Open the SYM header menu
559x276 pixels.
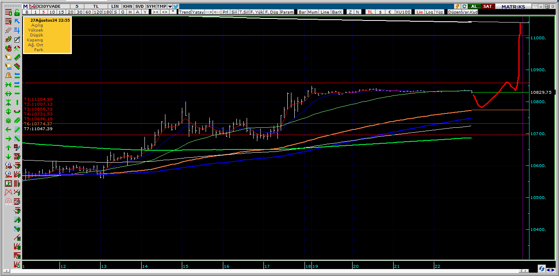(151, 6)
